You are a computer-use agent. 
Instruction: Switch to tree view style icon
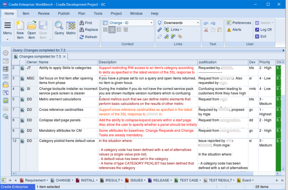pyautogui.click(x=126, y=30)
